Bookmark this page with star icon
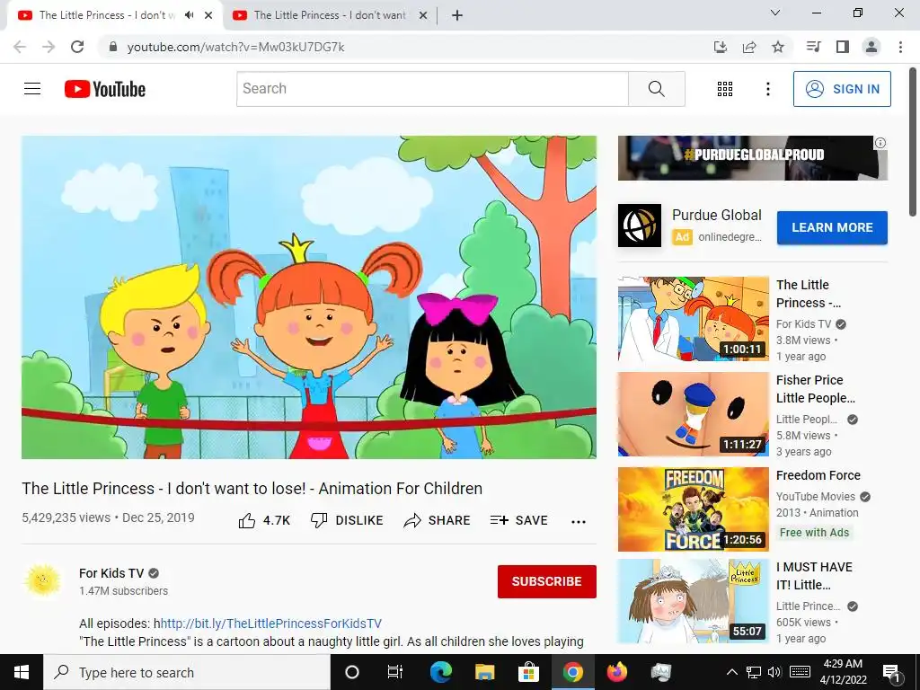 (x=778, y=47)
